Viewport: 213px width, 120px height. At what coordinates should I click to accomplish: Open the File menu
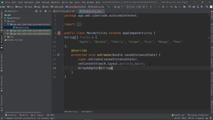pyautogui.click(x=8, y=2)
